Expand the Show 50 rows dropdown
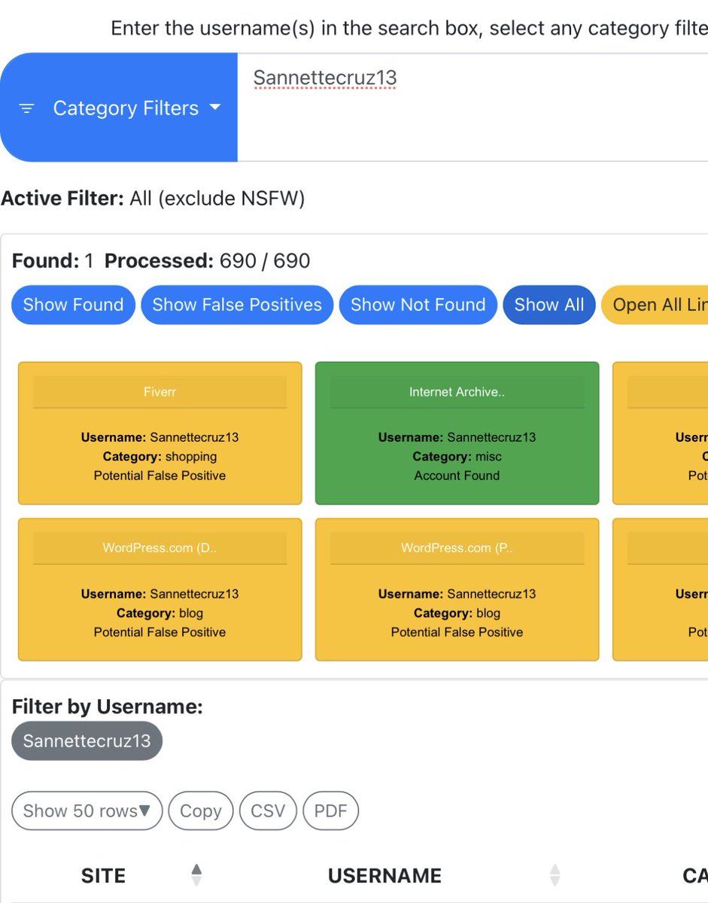Viewport: 708px width, 903px height. click(x=87, y=810)
